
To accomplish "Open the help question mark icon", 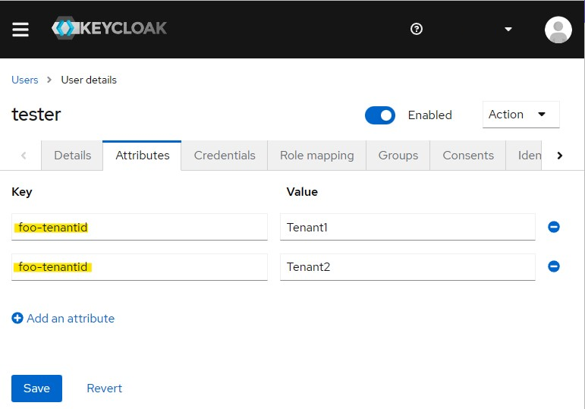I will coord(416,29).
